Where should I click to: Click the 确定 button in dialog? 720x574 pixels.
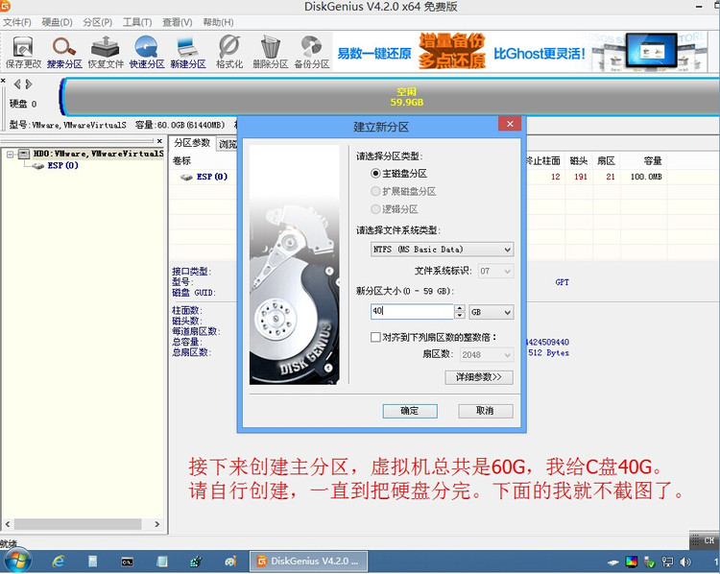pos(409,411)
